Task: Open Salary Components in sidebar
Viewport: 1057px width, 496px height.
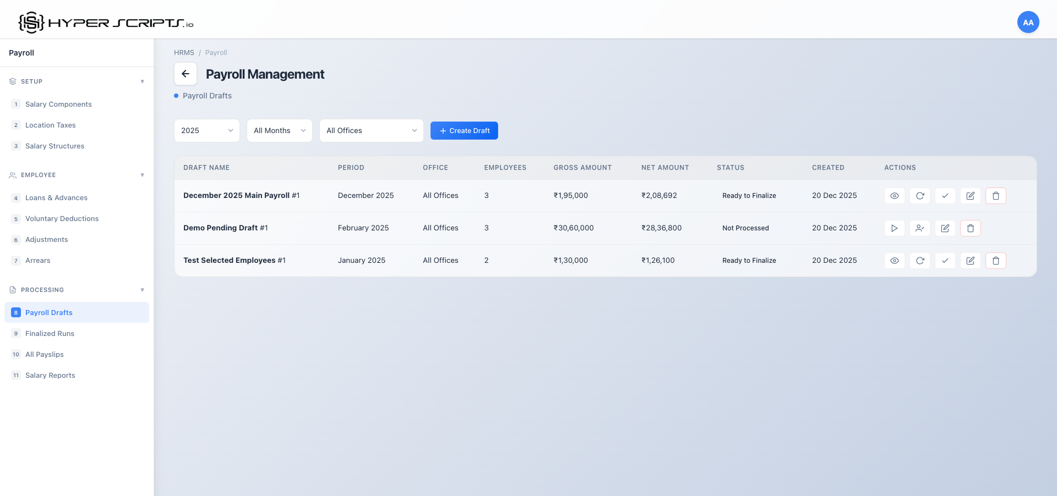Action: point(58,104)
